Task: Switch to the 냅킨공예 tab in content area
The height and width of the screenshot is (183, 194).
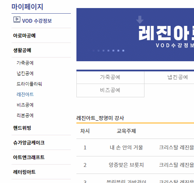Action: (169, 77)
